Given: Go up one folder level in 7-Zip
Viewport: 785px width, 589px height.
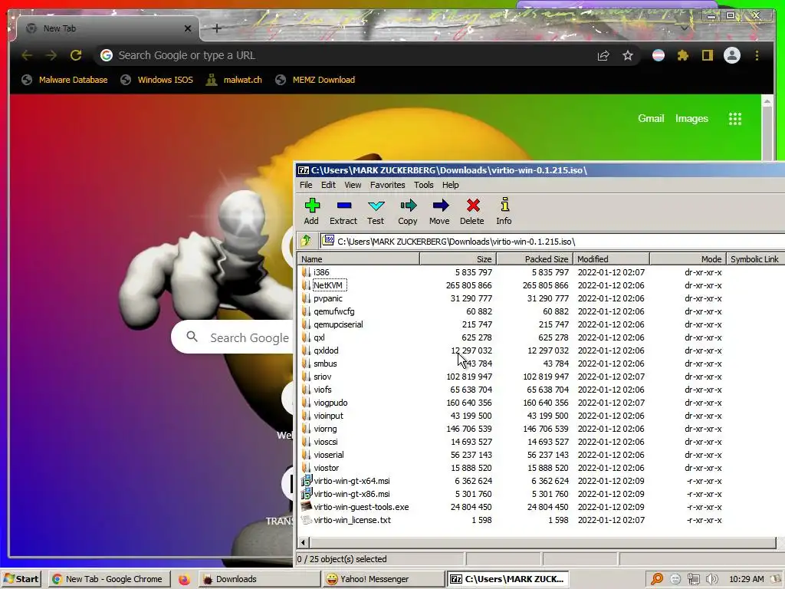Looking at the screenshot, I should [x=306, y=241].
